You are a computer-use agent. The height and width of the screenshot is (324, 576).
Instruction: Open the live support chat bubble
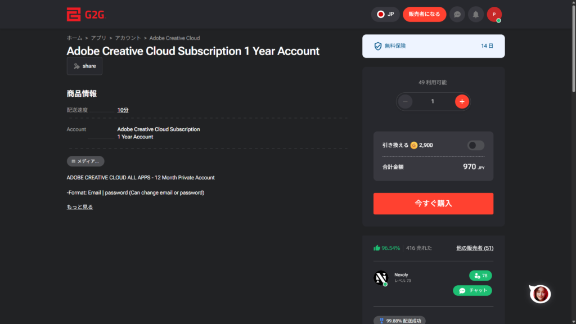pos(541,293)
